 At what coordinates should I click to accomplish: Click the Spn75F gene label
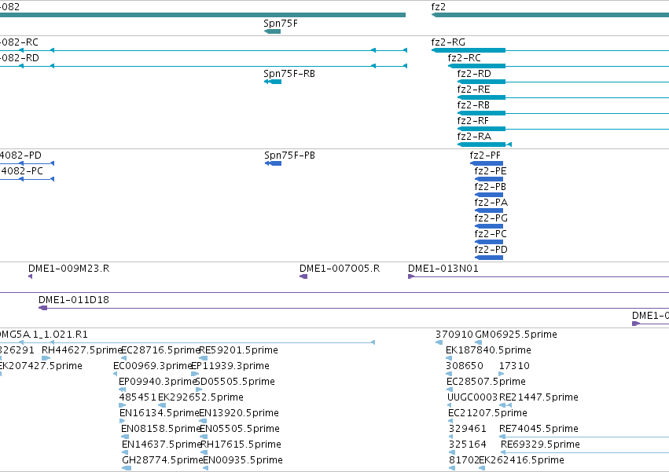[x=281, y=24]
